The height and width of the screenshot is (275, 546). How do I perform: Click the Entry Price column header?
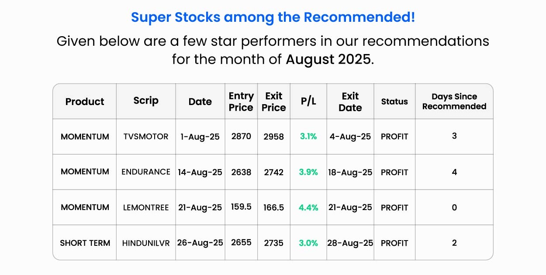click(x=241, y=102)
